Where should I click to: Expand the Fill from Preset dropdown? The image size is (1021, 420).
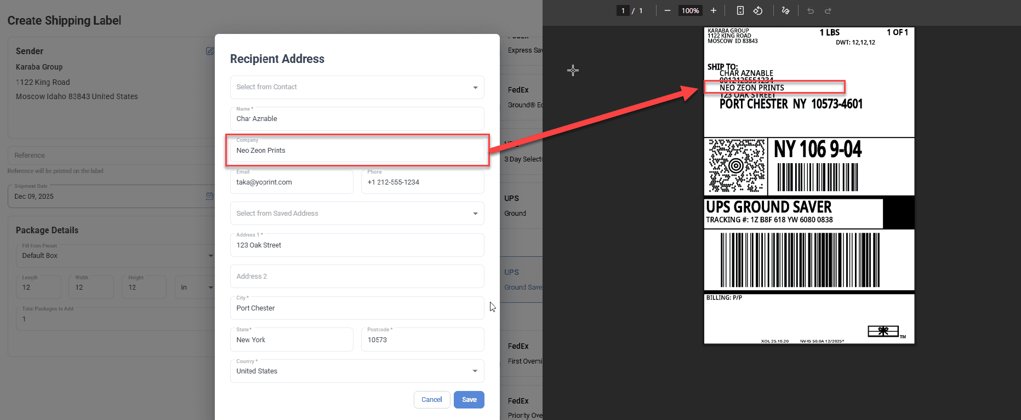coord(210,256)
